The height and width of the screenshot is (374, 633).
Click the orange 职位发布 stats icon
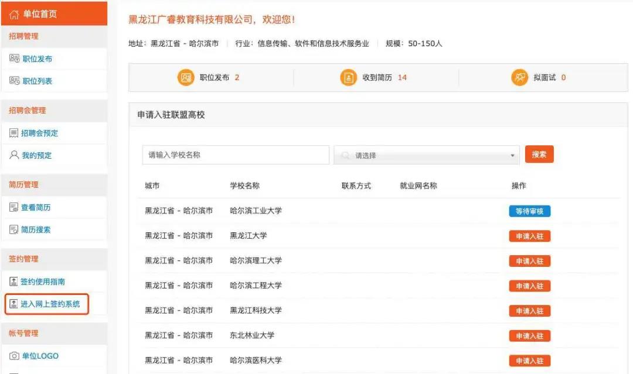[186, 77]
